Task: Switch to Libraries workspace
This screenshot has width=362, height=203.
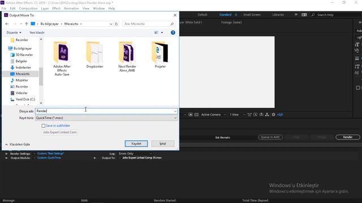Action: (x=278, y=15)
